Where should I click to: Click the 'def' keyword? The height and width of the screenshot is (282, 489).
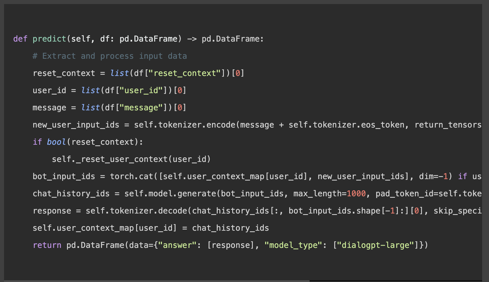(20, 39)
